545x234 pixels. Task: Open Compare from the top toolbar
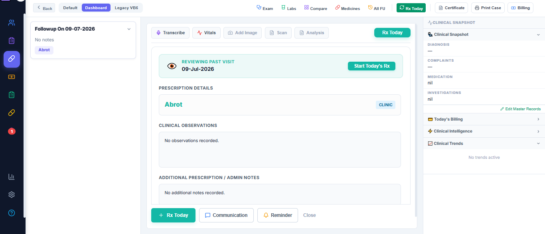click(x=316, y=8)
